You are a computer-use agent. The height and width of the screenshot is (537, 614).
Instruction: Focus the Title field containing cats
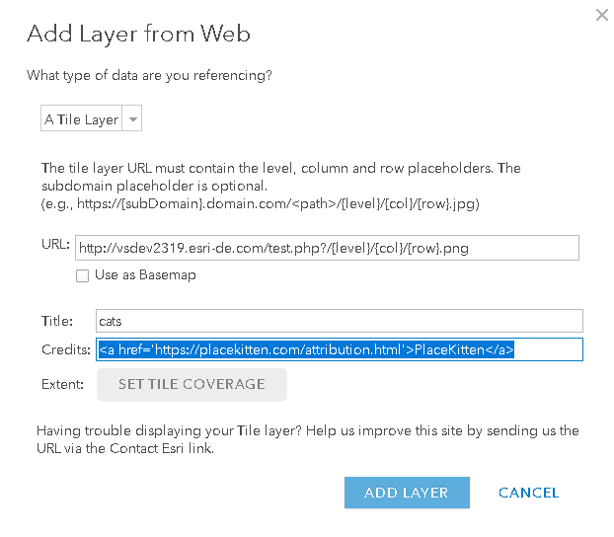point(339,321)
